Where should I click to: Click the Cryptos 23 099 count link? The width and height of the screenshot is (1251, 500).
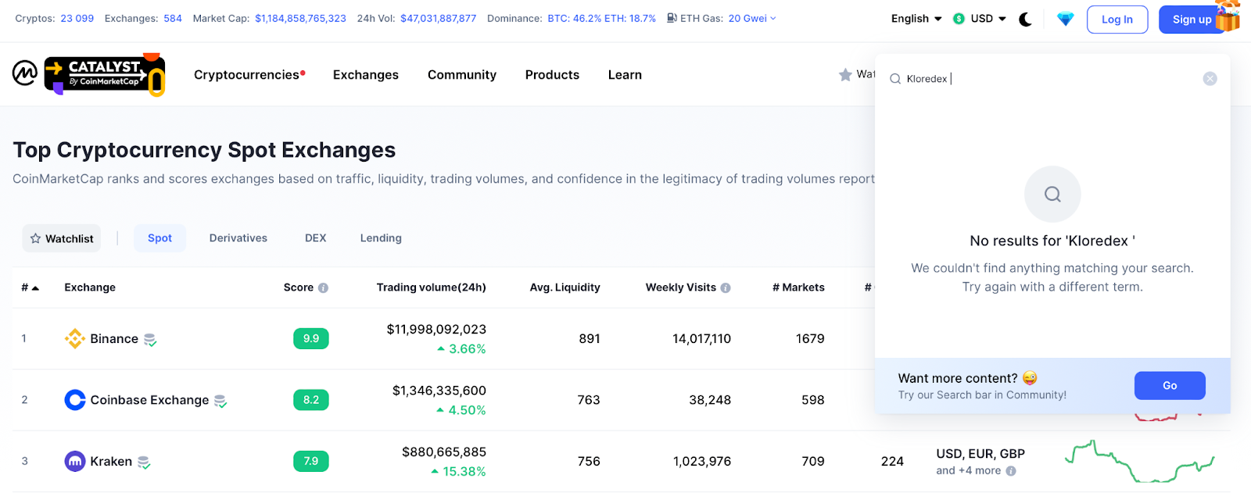coord(77,19)
